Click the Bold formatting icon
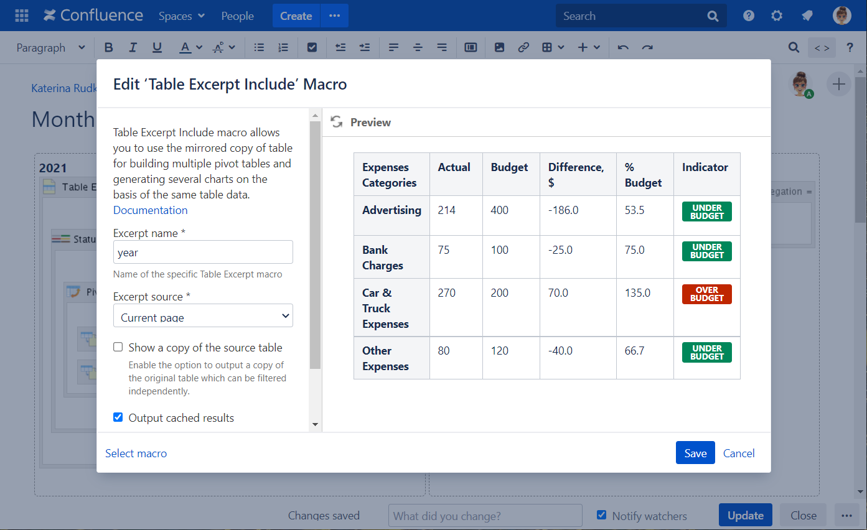Screen dimensions: 867x530 pos(109,48)
